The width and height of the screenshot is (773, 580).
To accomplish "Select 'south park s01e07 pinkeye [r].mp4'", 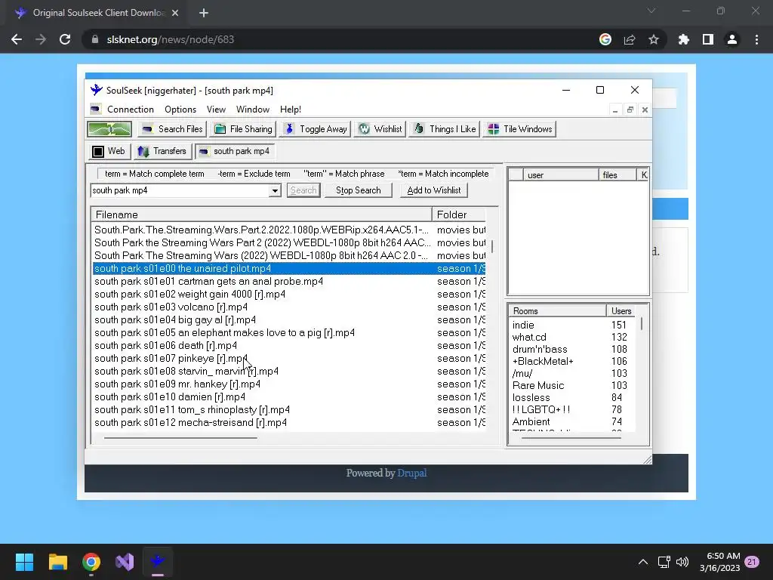I will [289, 358].
